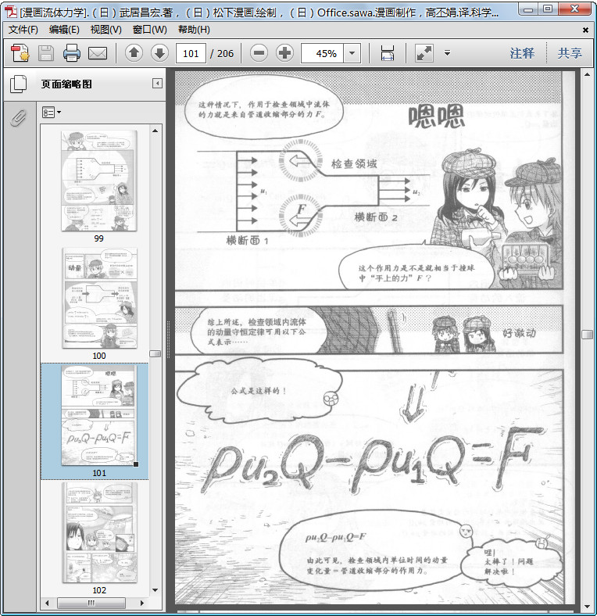The width and height of the screenshot is (597, 616).
Task: Go to next page with down arrow
Action: click(x=159, y=52)
